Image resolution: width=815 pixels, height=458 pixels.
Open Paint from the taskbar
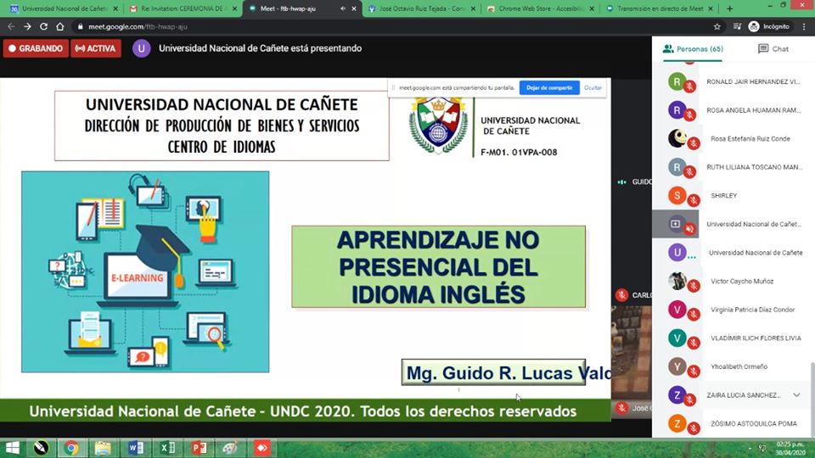click(x=230, y=448)
